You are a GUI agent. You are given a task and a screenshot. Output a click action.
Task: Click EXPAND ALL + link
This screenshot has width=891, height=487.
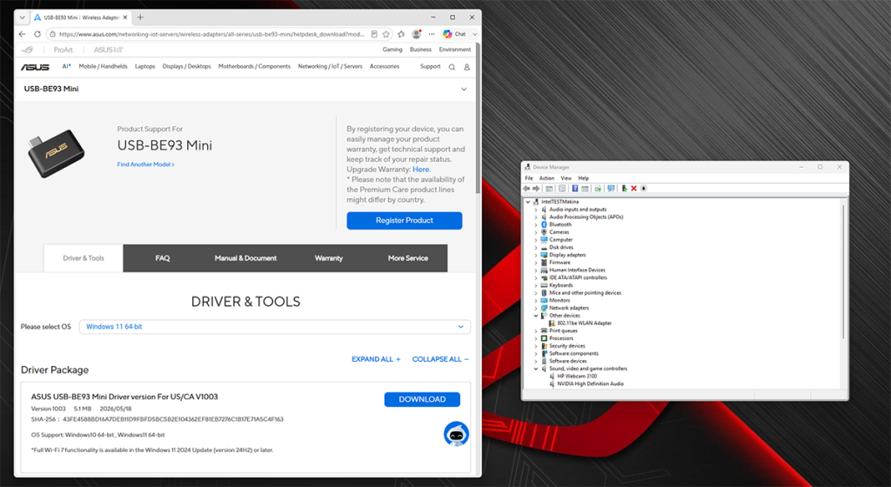click(376, 359)
